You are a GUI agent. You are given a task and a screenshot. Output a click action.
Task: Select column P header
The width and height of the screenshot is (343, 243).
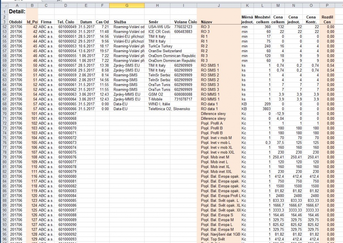(x=327, y=5)
